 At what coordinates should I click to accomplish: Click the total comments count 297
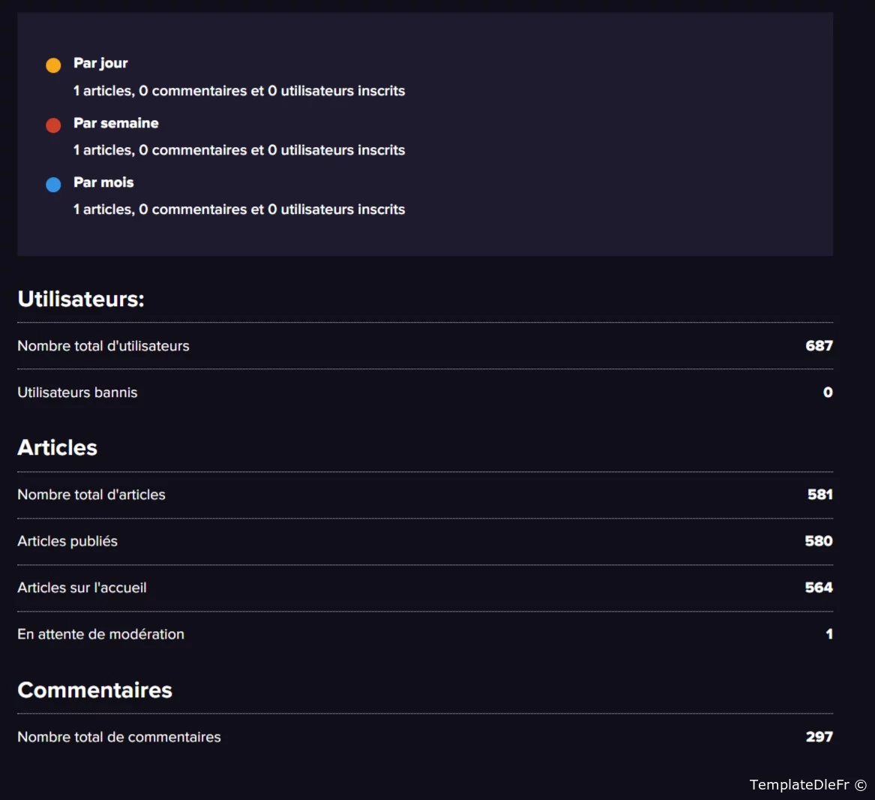pos(819,737)
